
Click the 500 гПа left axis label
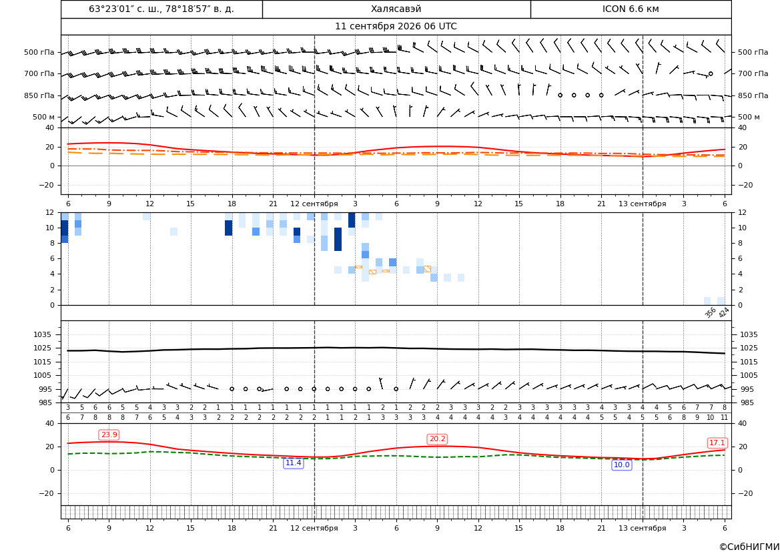click(39, 52)
